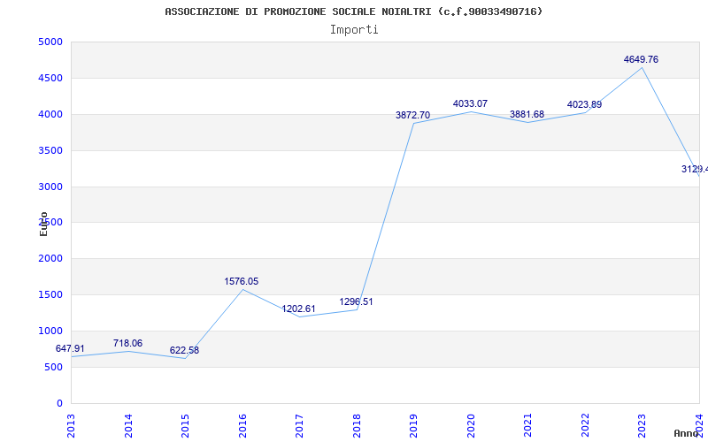Select the 622.58 data label

coord(184,350)
